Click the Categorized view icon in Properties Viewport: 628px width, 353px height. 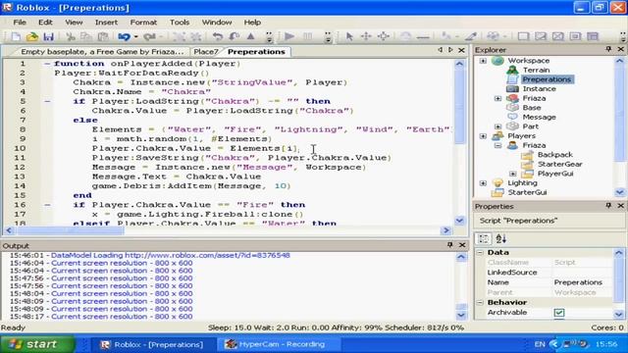pyautogui.click(x=484, y=239)
